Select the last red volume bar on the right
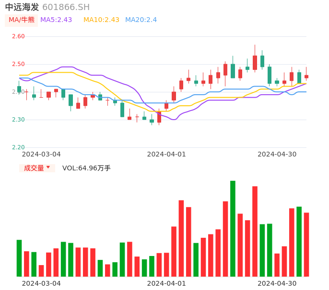This screenshot has height=290, width=329. click(x=306, y=245)
